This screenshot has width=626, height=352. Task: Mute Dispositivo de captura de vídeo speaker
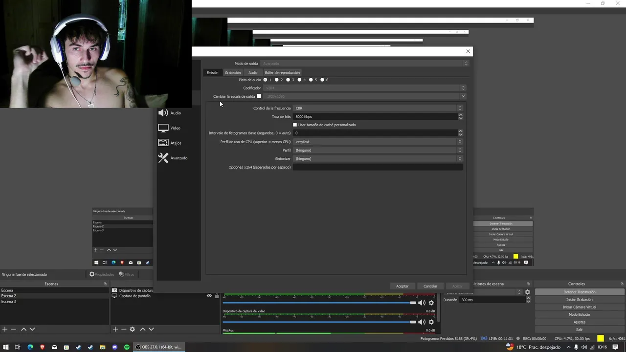(x=422, y=322)
